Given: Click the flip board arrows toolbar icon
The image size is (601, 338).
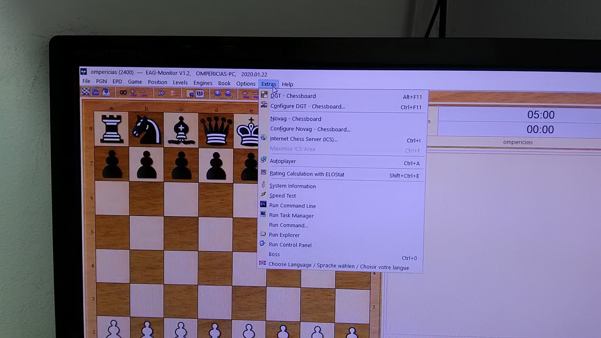Looking at the screenshot, I should click(172, 93).
